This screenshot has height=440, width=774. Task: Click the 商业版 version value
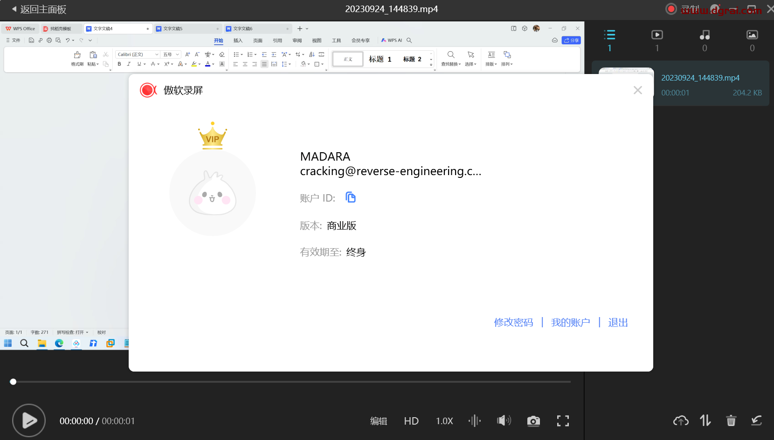[342, 226]
